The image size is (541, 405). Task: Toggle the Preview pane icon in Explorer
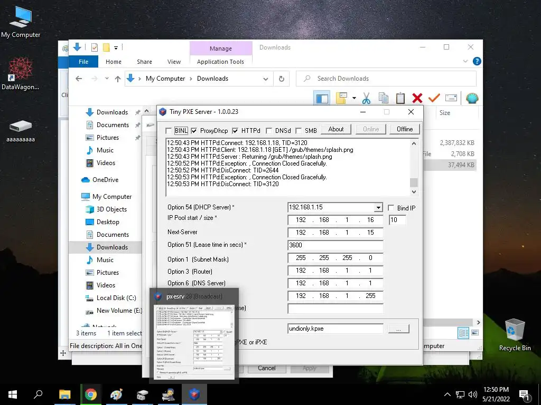322,99
